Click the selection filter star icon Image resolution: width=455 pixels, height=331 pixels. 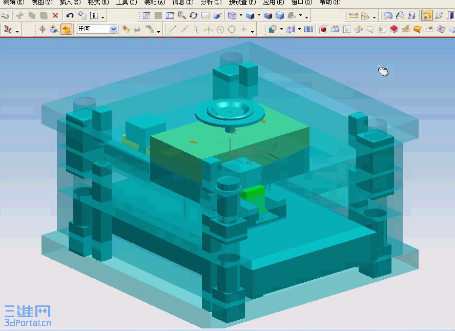tap(126, 29)
